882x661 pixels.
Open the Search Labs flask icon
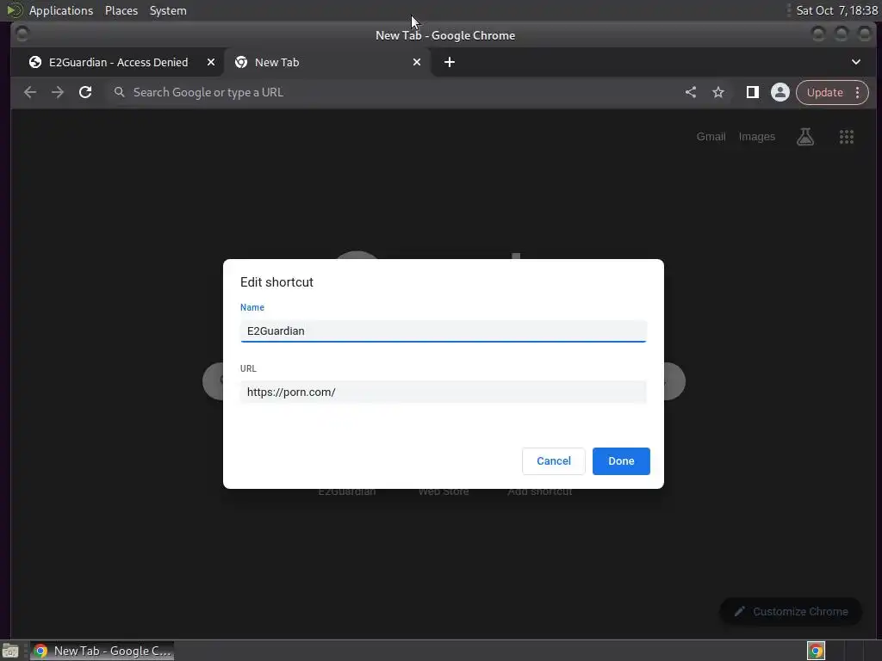(x=805, y=137)
